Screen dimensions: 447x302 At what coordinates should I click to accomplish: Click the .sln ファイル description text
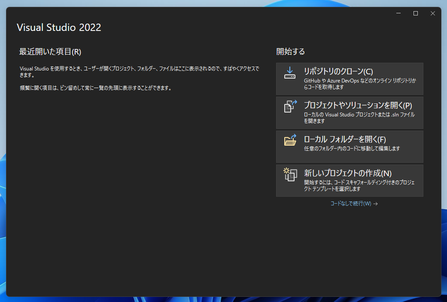click(361, 115)
